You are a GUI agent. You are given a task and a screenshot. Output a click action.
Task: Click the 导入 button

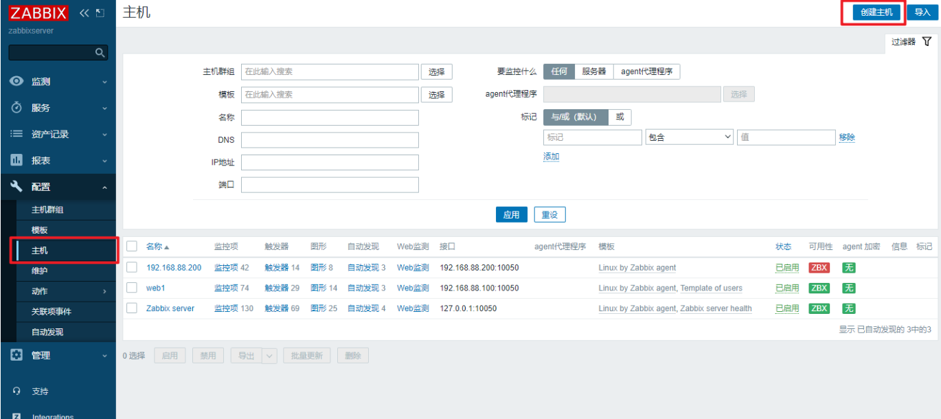(x=922, y=12)
